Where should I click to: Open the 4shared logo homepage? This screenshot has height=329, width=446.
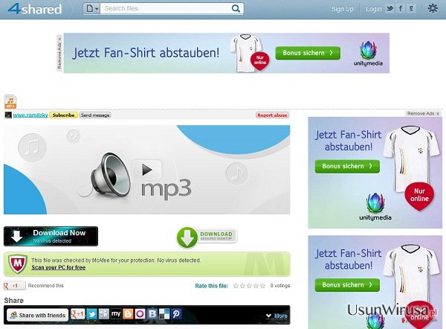pyautogui.click(x=35, y=9)
